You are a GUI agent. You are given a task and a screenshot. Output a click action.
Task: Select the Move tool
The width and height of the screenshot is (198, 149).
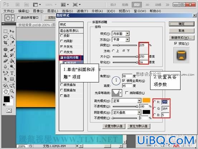coord(12,31)
